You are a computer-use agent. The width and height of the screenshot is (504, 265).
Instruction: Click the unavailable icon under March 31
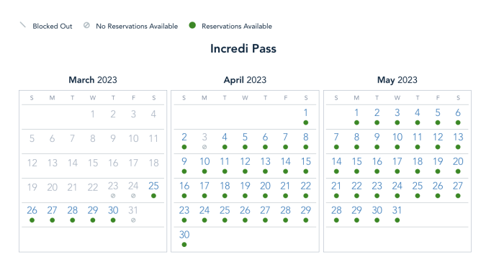(133, 220)
